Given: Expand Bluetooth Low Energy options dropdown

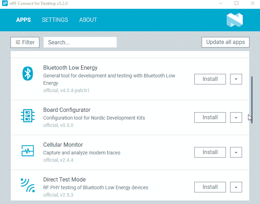Looking at the screenshot, I should coord(236,79).
